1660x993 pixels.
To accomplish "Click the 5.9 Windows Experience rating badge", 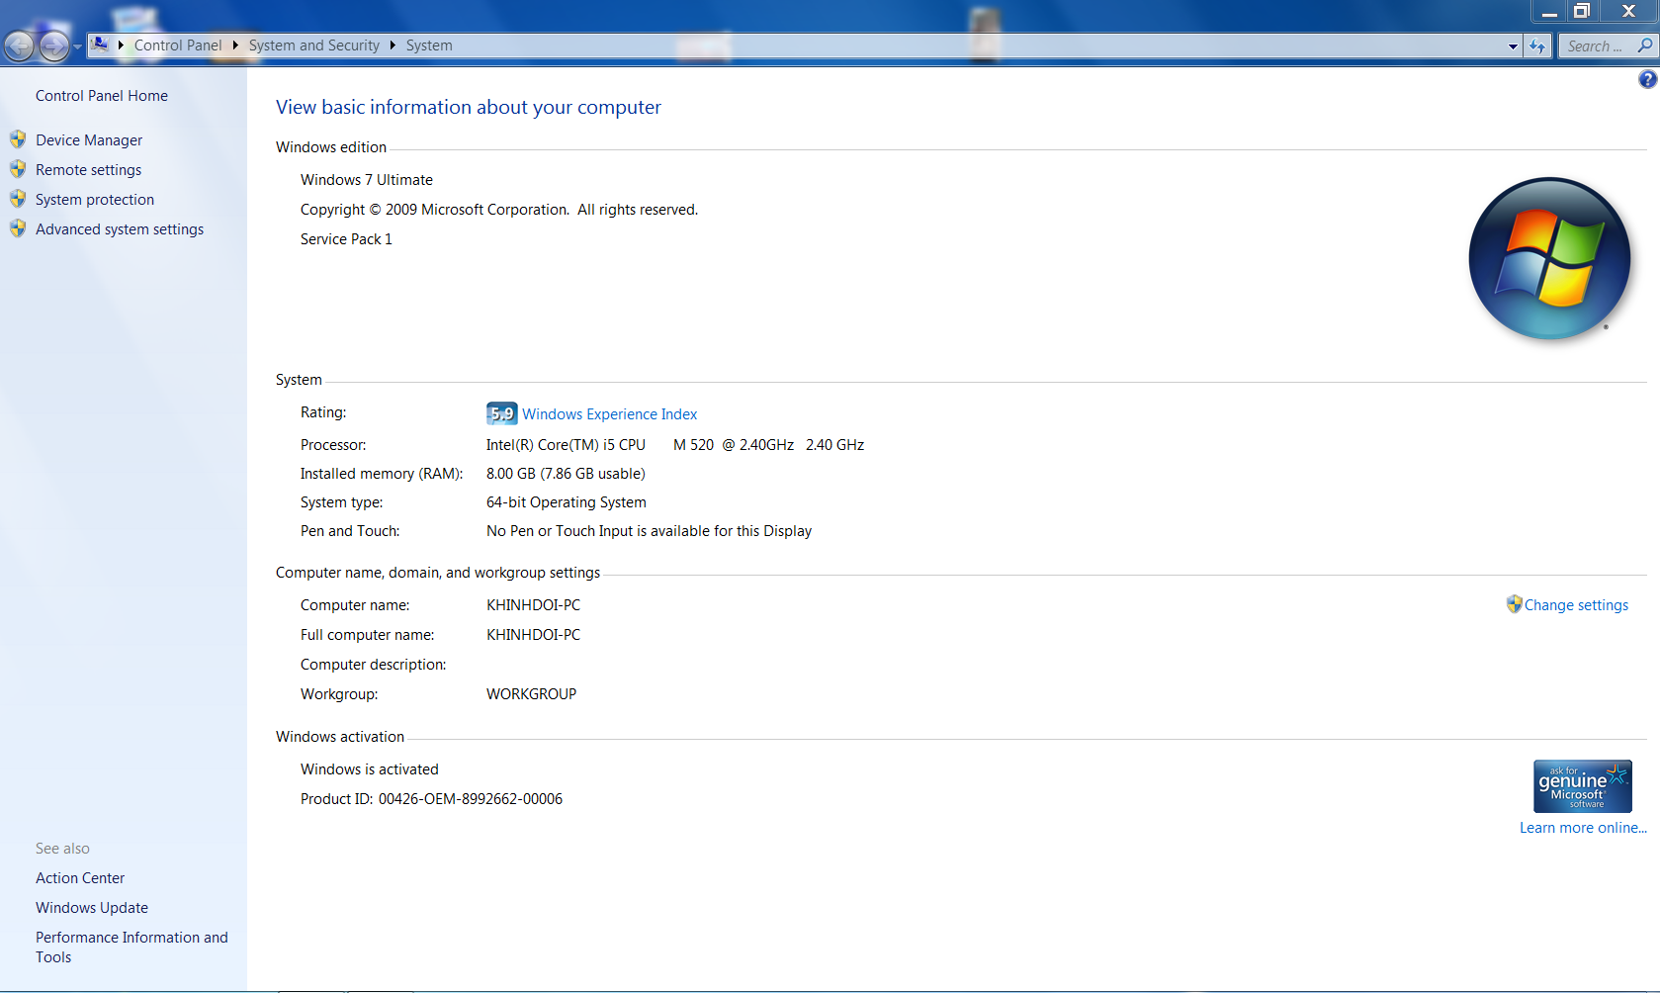I will click(501, 413).
